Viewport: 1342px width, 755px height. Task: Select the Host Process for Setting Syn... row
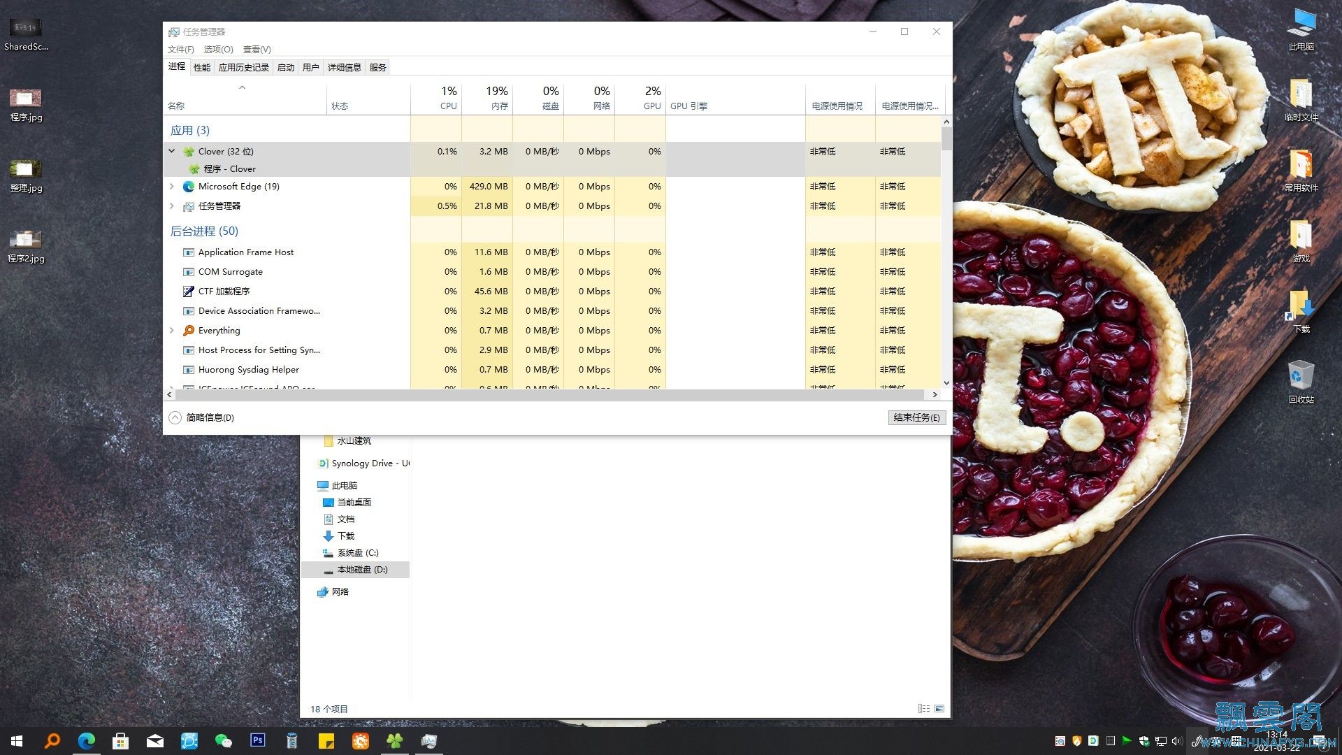tap(552, 350)
